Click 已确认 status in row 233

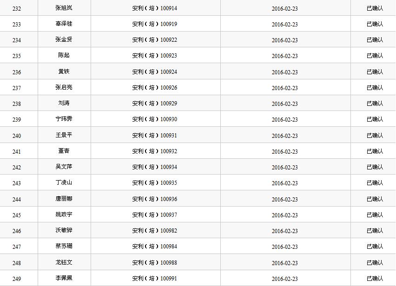pos(375,24)
